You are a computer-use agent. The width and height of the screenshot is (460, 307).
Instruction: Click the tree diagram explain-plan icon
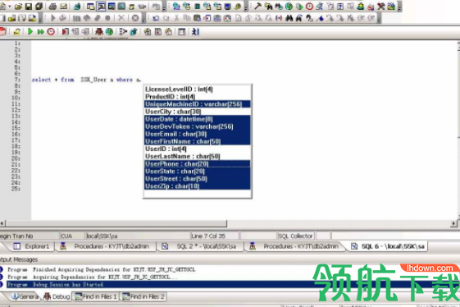point(123,31)
